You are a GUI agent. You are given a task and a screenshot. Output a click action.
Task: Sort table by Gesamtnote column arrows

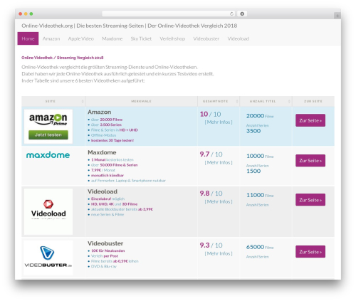pos(237,101)
